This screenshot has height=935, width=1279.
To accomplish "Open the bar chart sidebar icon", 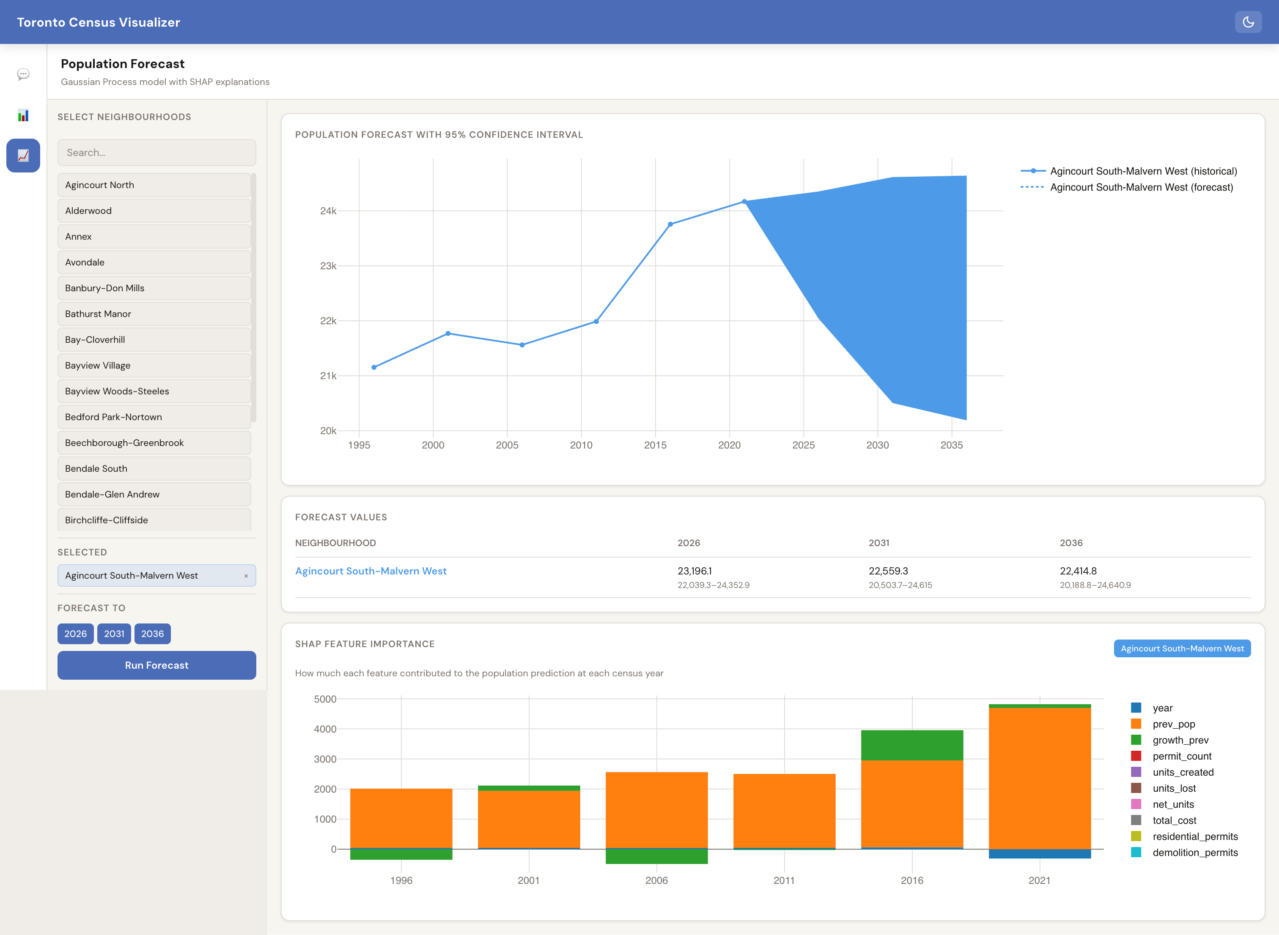I will [x=23, y=115].
